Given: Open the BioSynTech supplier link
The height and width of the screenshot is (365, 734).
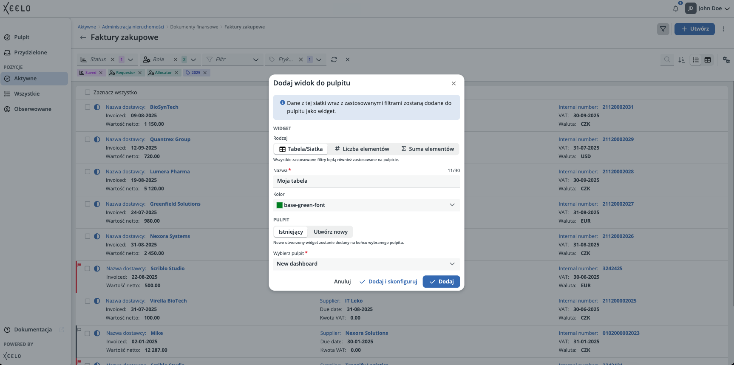Looking at the screenshot, I should pos(164,107).
